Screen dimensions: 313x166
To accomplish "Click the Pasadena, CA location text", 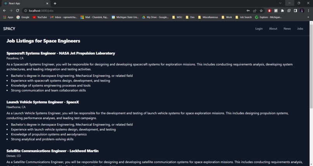I will coord(15,58).
